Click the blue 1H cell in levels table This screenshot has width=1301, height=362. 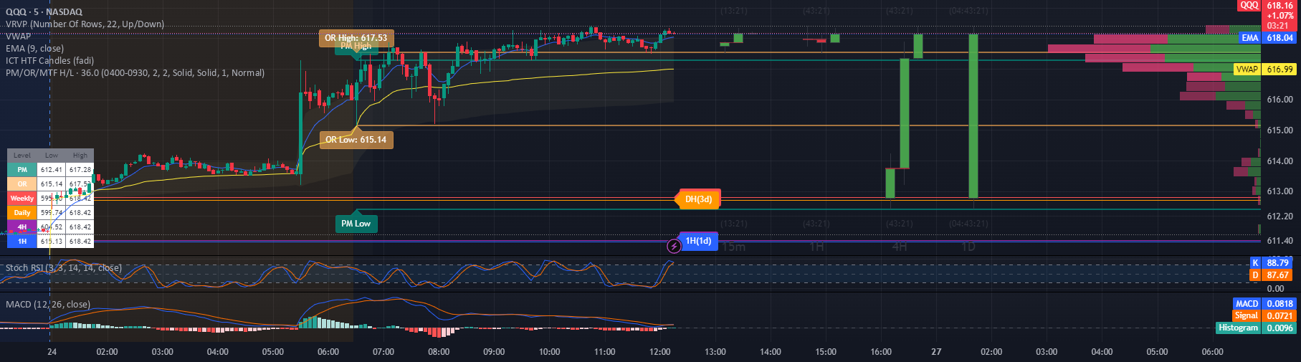click(22, 242)
